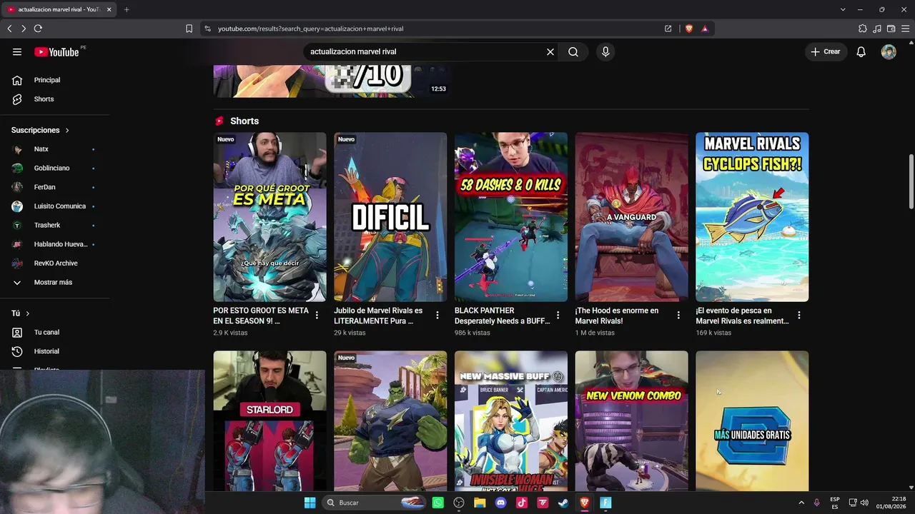Open the 'A VANGUARD' Hood short thumbnail
The width and height of the screenshot is (915, 514).
[x=632, y=217]
